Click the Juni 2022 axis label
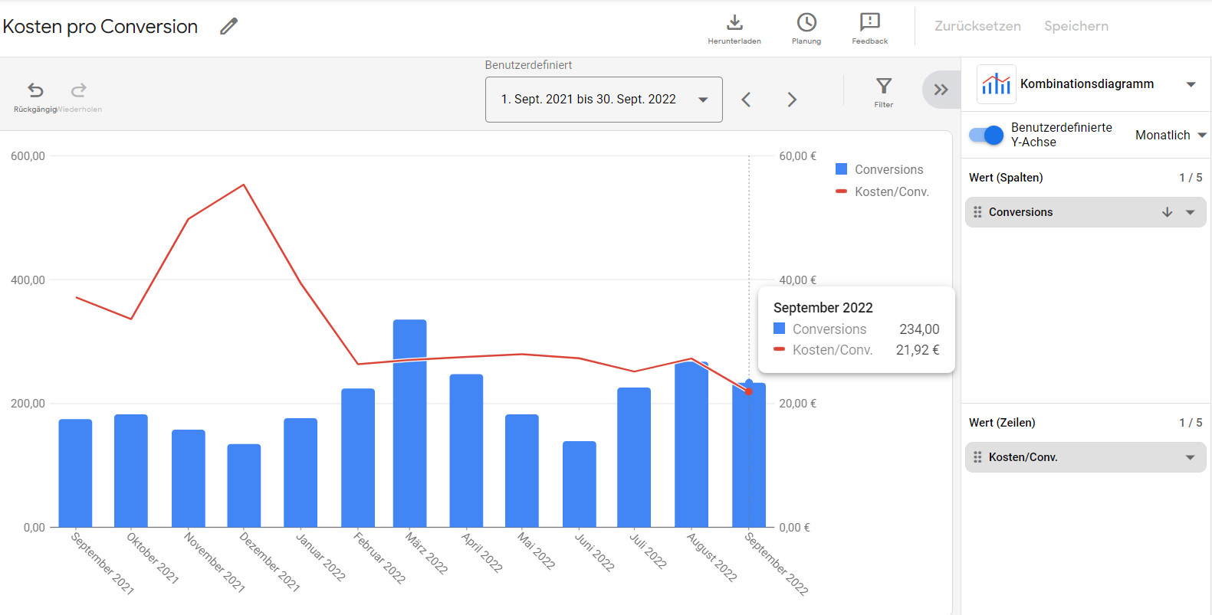This screenshot has height=615, width=1212. point(595,552)
